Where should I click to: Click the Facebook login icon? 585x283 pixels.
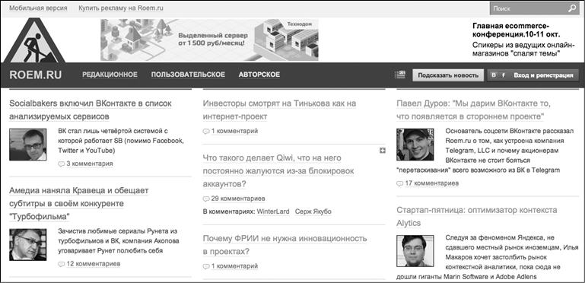pos(503,75)
